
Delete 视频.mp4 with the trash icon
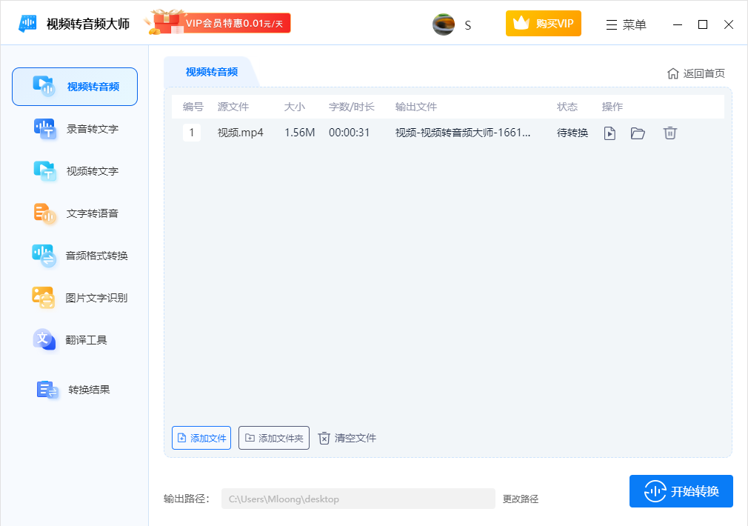[x=669, y=133]
